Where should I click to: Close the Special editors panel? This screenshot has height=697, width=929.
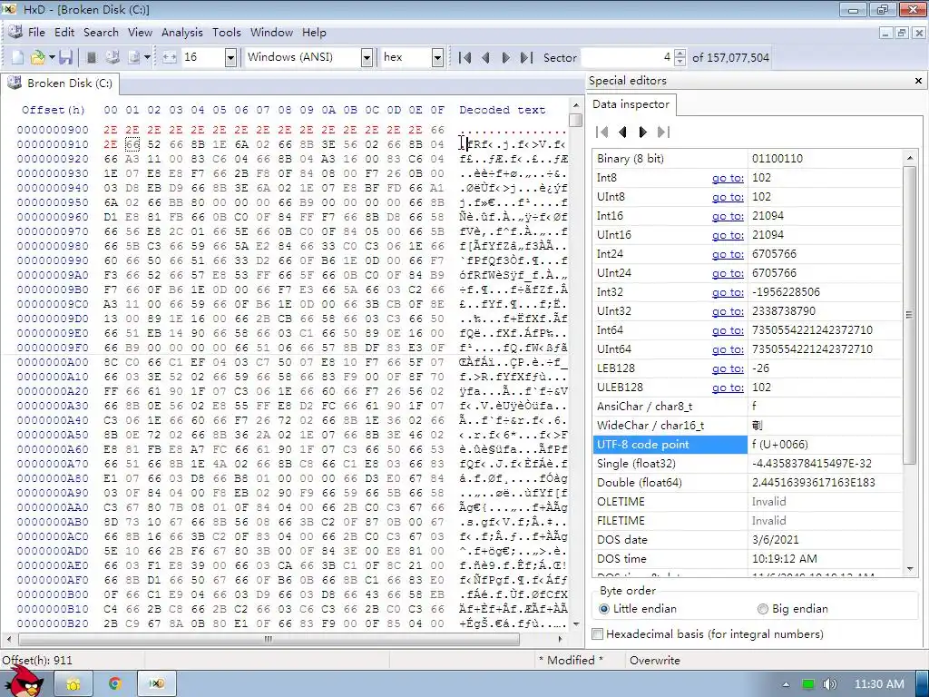click(x=918, y=81)
